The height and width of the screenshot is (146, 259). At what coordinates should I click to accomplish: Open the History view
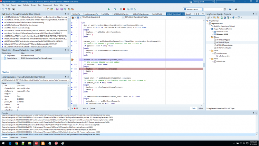point(200,108)
